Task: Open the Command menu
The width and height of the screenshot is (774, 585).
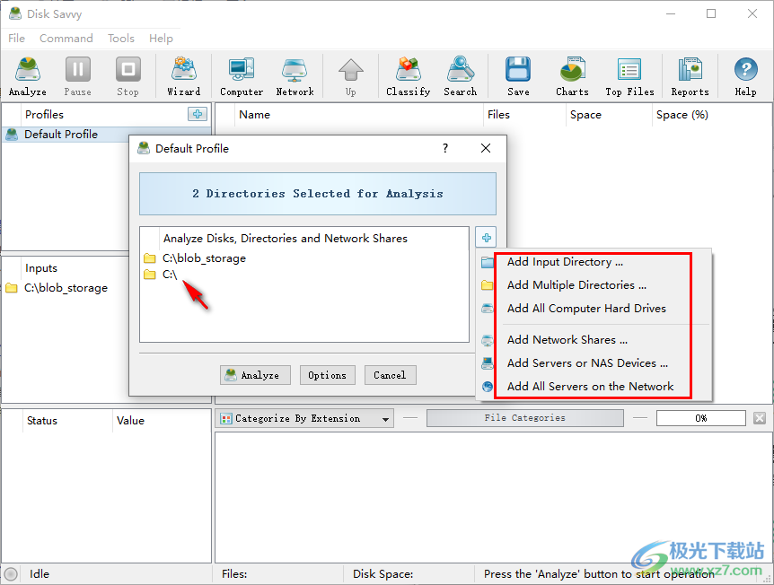Action: pyautogui.click(x=66, y=38)
